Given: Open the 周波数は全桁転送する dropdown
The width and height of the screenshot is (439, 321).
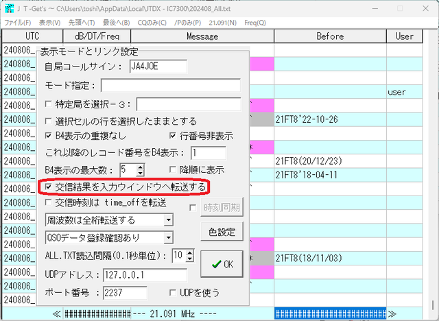Looking at the screenshot, I should (x=168, y=220).
